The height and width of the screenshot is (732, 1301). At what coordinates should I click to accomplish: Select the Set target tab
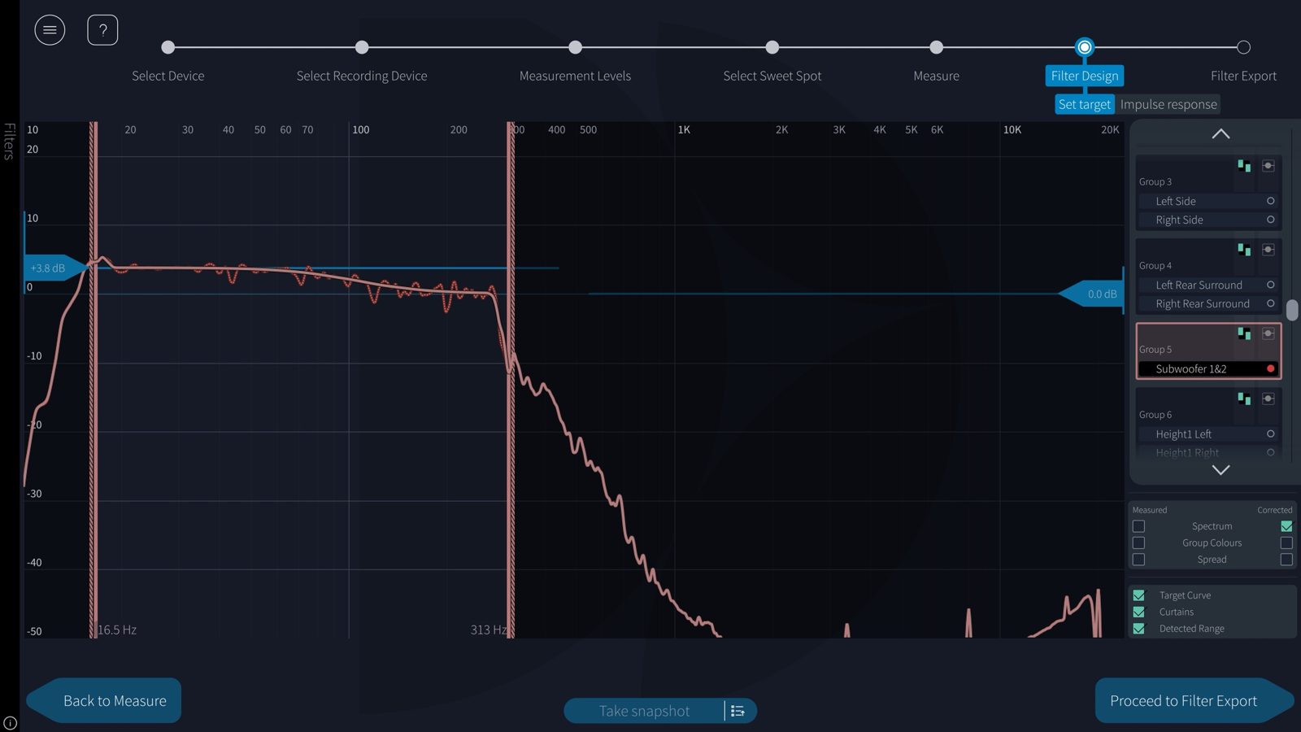point(1085,104)
